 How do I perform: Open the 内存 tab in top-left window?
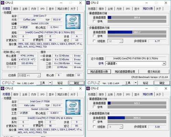tap(34, 9)
